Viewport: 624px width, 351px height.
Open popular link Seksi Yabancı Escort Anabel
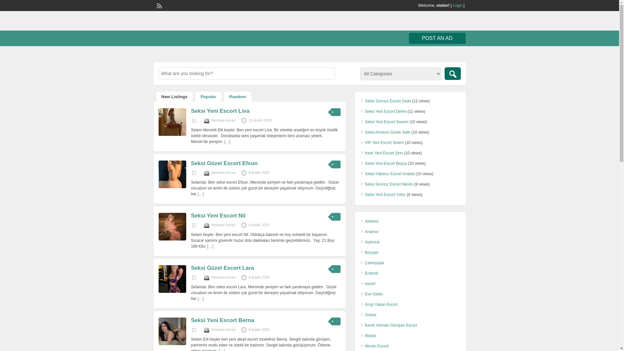[x=389, y=174]
